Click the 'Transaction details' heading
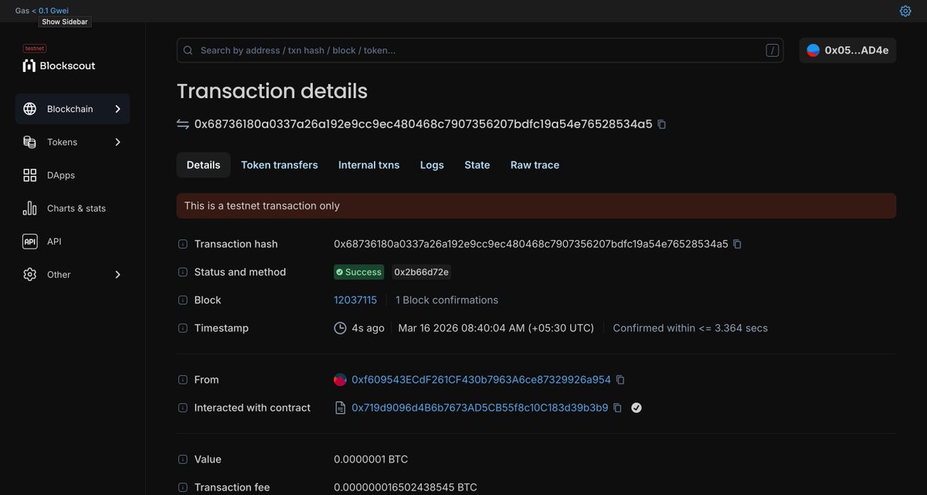 (x=272, y=91)
